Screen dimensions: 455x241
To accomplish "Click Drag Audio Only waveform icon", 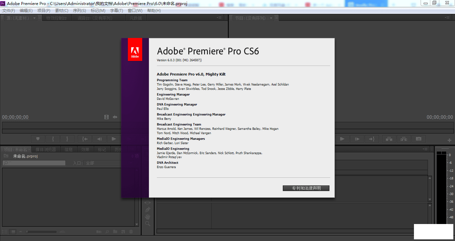I will pyautogui.click(x=115, y=117).
